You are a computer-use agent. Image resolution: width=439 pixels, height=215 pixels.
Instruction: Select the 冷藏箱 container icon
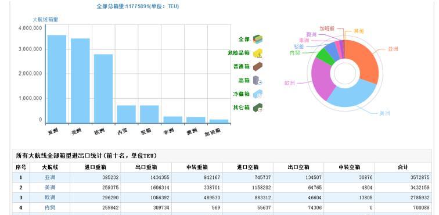pos(258,94)
